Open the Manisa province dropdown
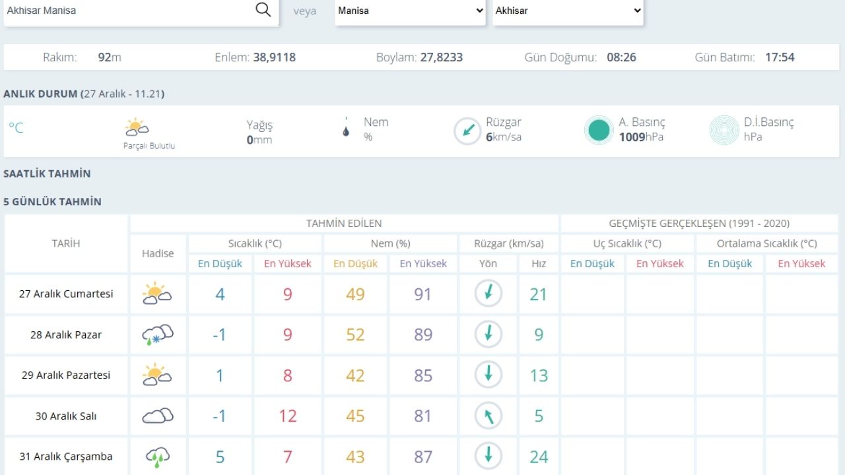845x475 pixels. pyautogui.click(x=410, y=11)
